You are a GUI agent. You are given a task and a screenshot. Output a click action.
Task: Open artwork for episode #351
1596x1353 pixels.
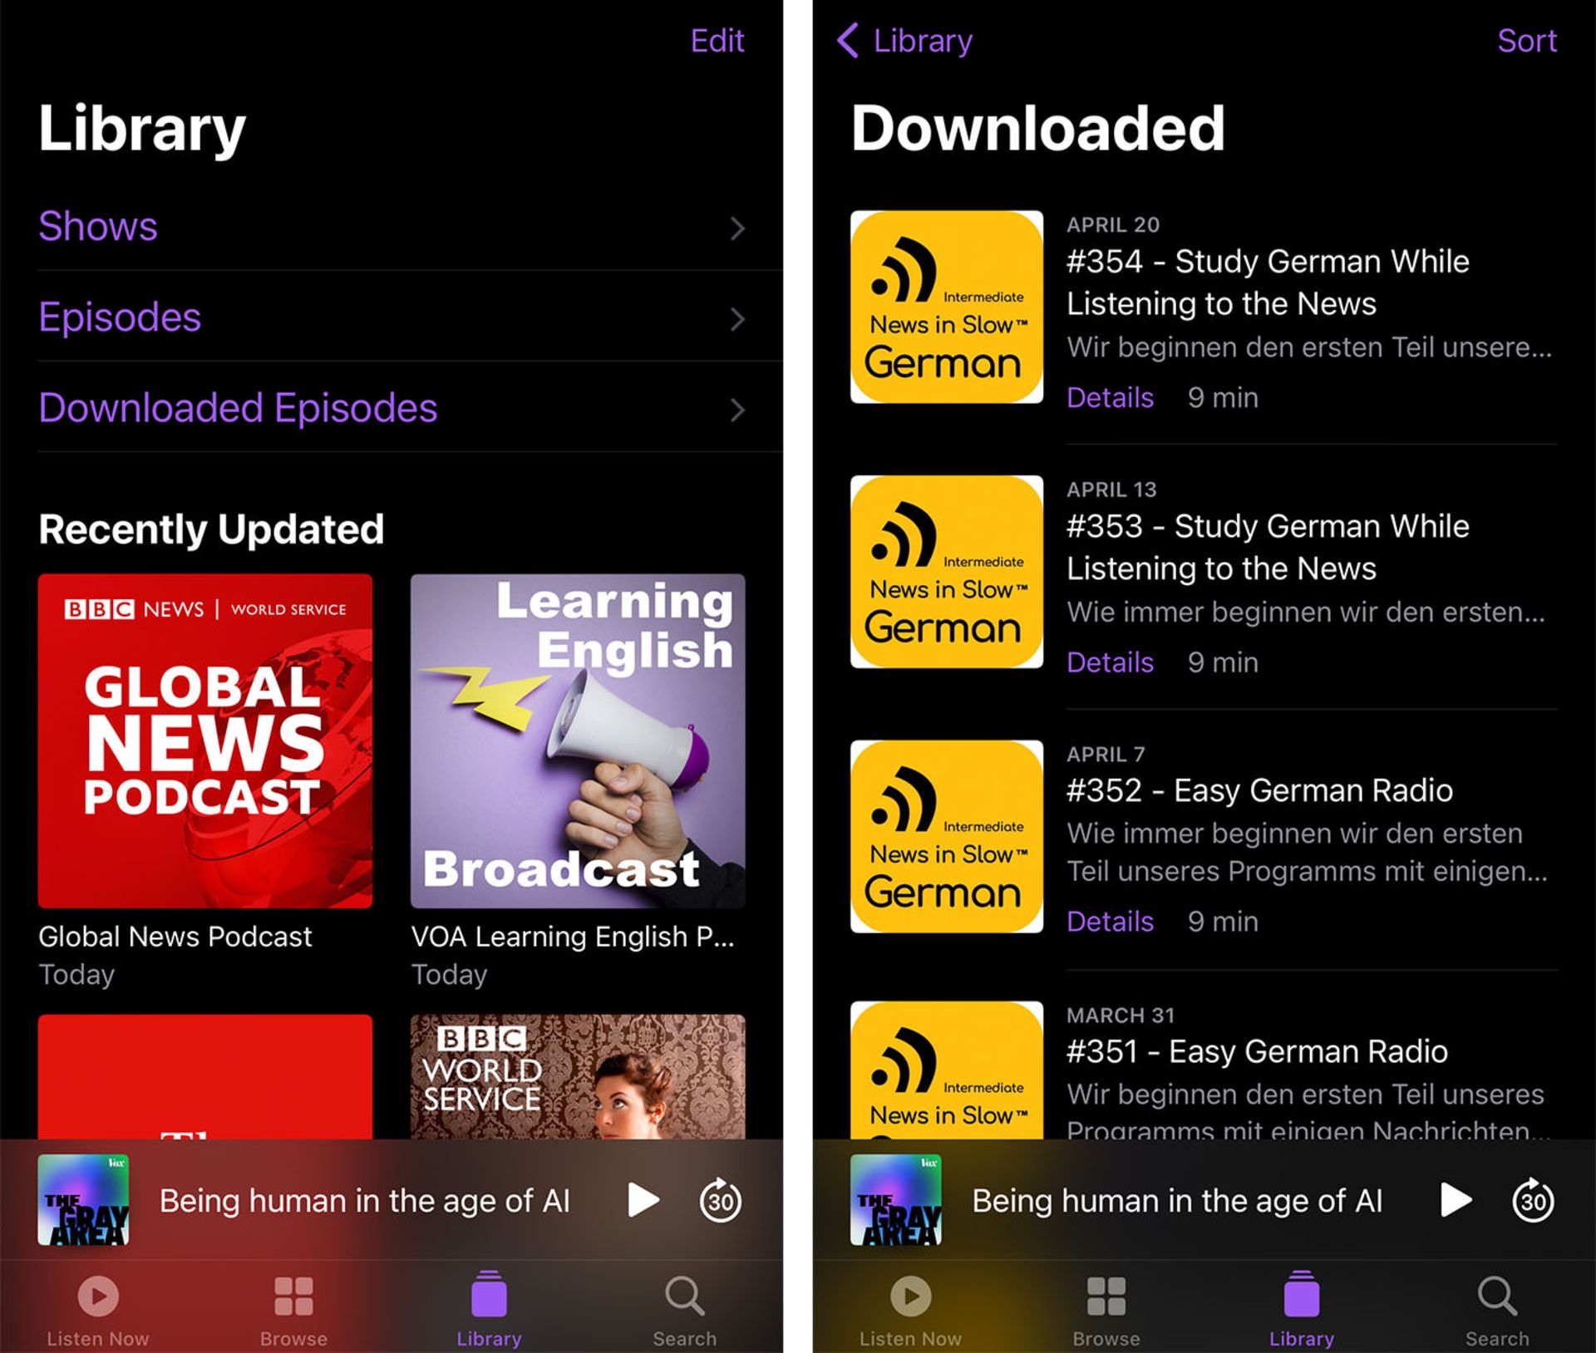click(947, 1070)
